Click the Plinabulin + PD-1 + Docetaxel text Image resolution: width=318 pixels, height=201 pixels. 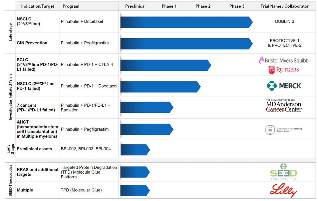tap(89, 86)
